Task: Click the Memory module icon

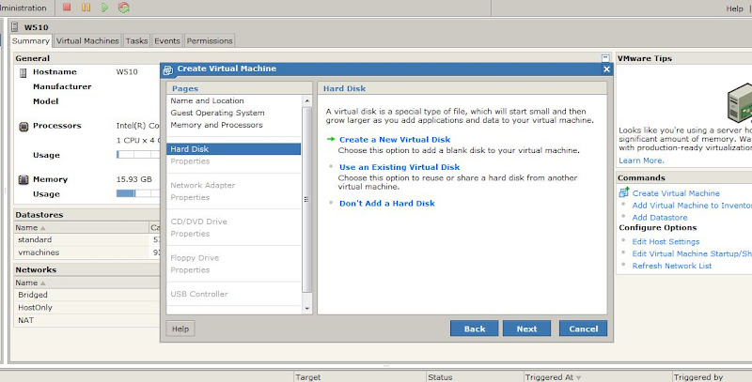Action: [23, 180]
